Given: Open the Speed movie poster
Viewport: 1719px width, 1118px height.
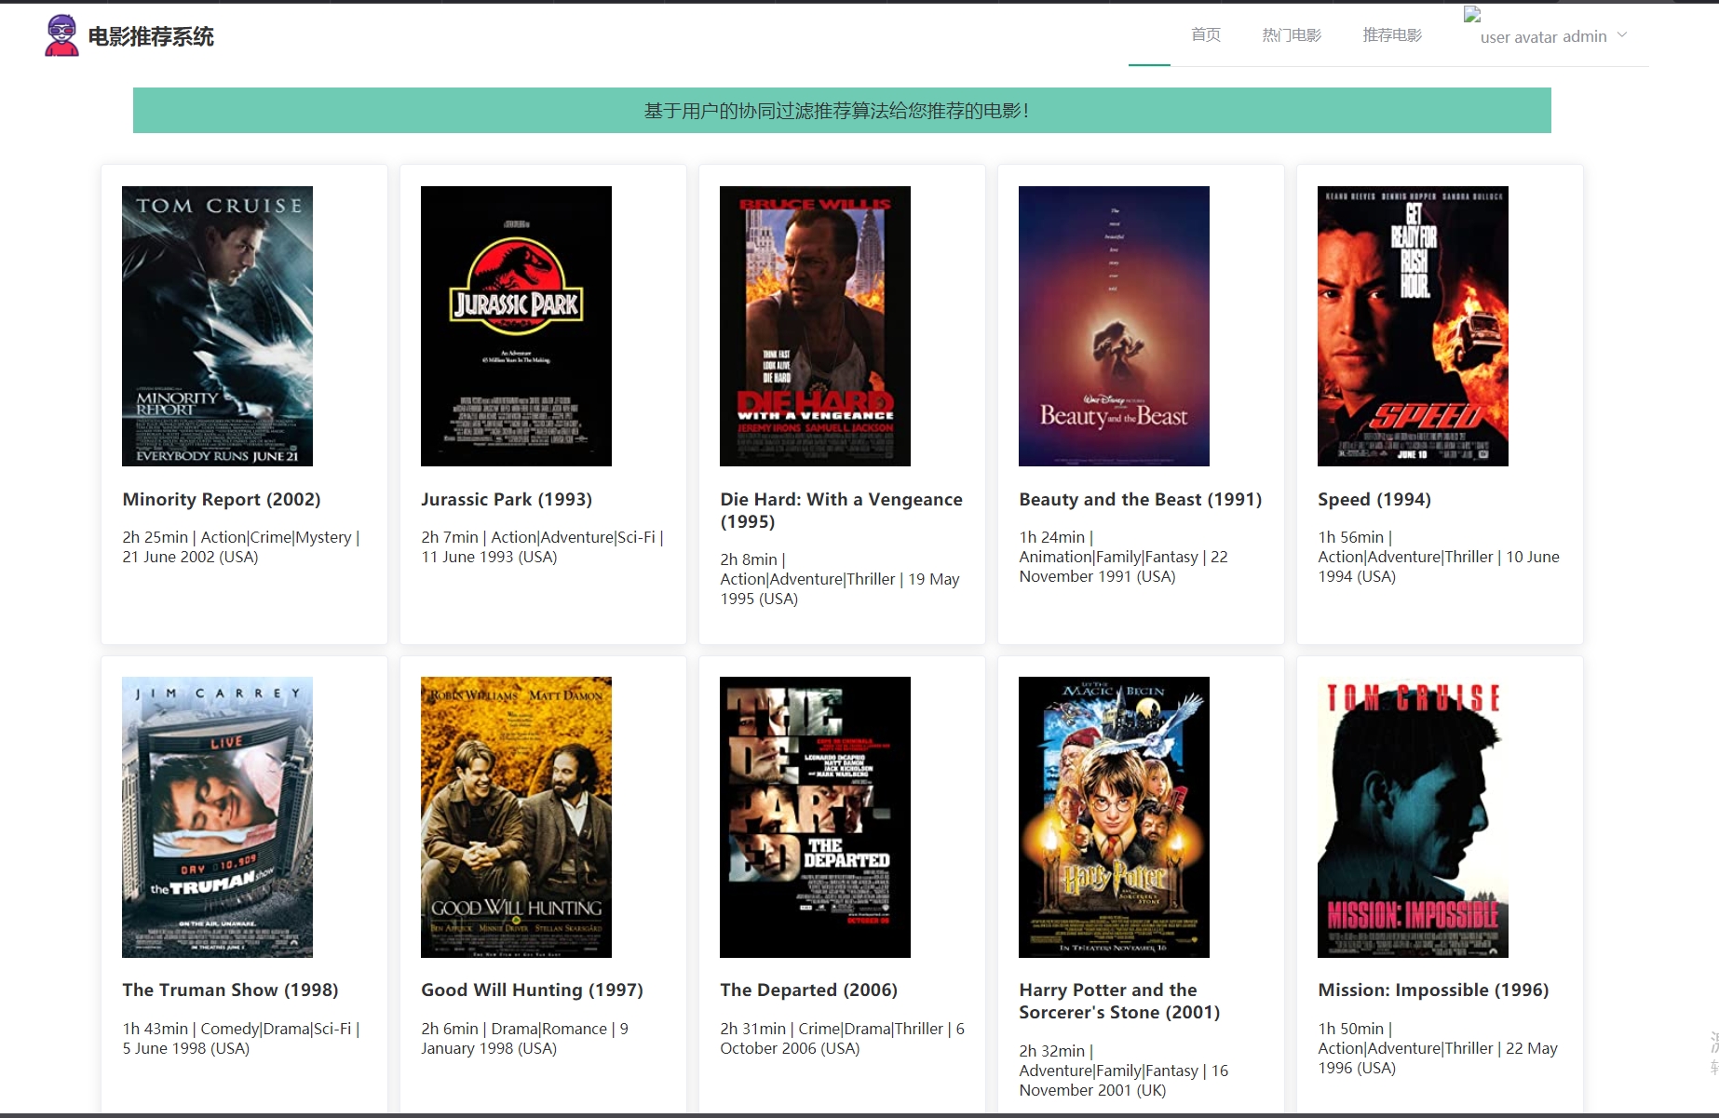Looking at the screenshot, I should [1413, 326].
